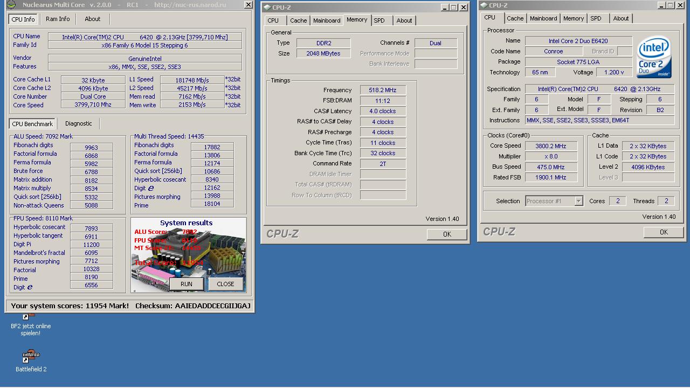Click the Rated FSB 1900.1 MHz field
The height and width of the screenshot is (388, 690).
click(551, 177)
